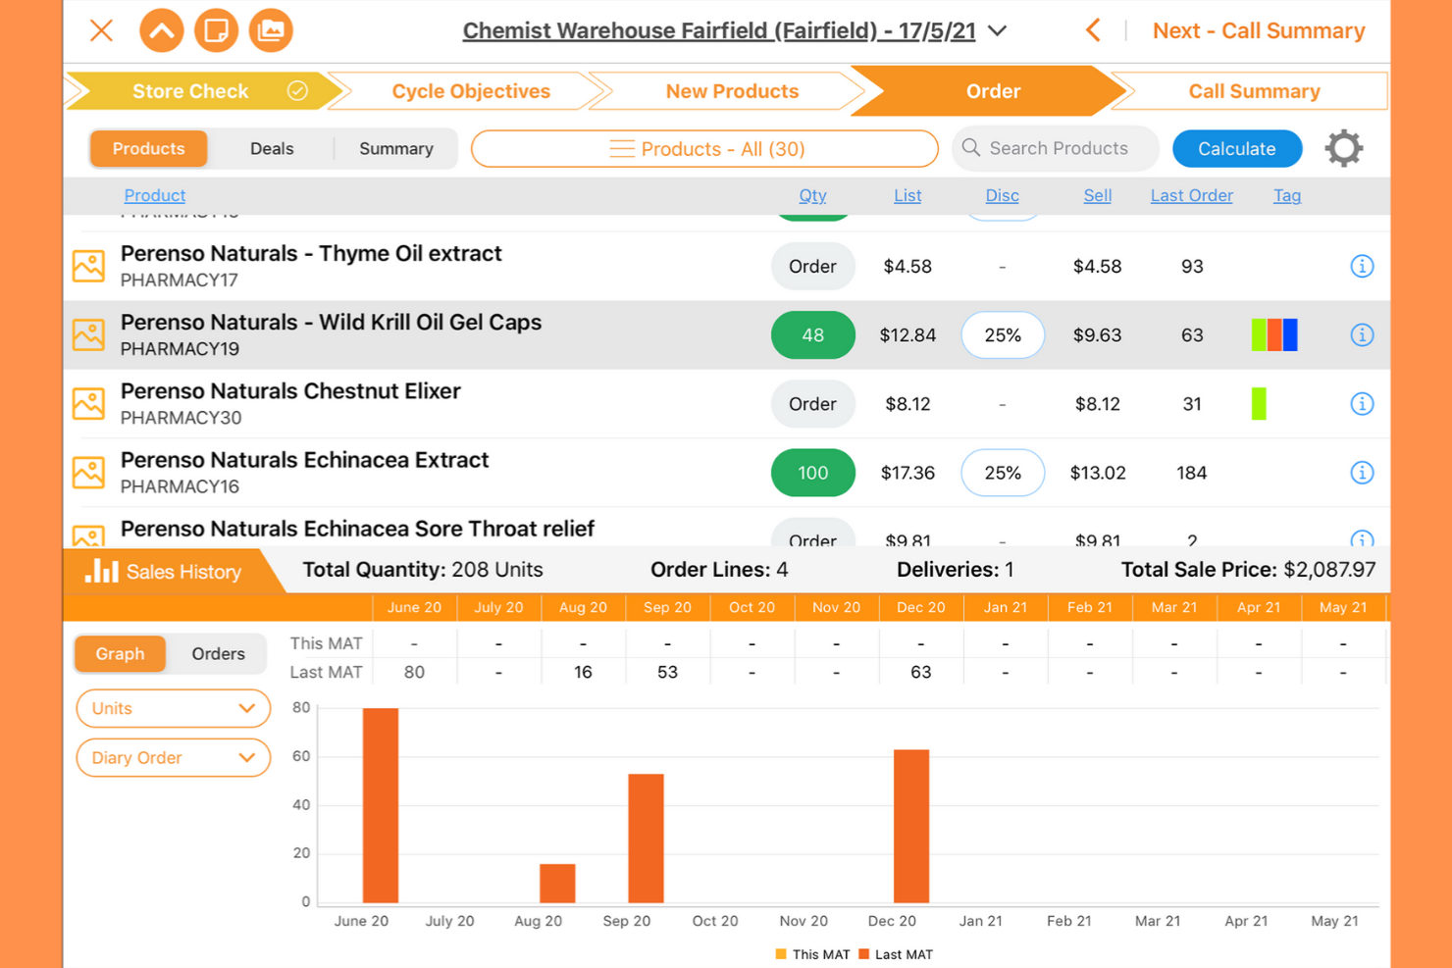Viewport: 1452px width, 968px height.
Task: Open the Deals tab
Action: click(x=272, y=148)
